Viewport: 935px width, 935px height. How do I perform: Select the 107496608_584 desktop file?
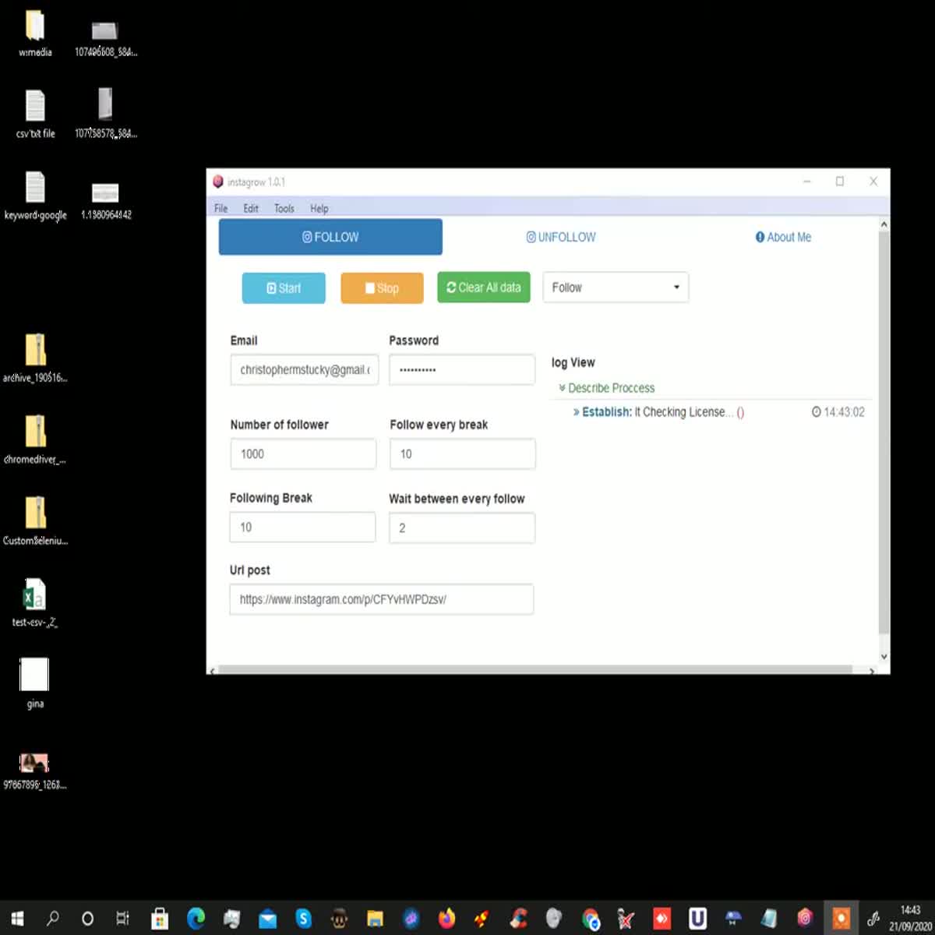105,37
